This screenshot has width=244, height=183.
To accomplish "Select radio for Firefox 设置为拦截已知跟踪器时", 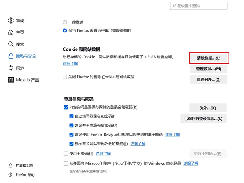I will coord(65,30).
